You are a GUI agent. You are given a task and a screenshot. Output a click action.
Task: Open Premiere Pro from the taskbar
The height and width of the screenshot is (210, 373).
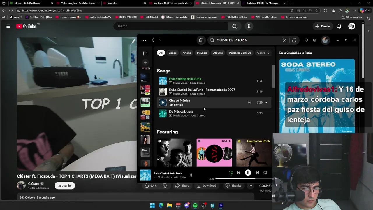[221, 205]
